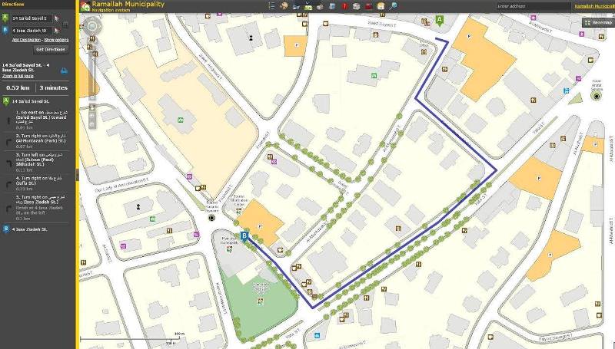The image size is (615, 349).
Task: Click the blue print directions icon
Action: (64, 71)
